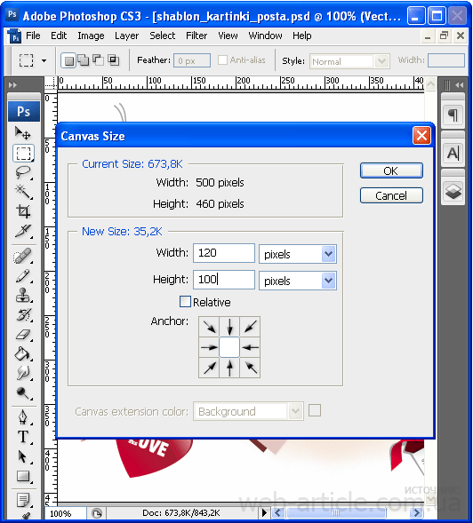Tick the Relative checkbox
Viewport: 473px width, 523px height.
pyautogui.click(x=185, y=302)
